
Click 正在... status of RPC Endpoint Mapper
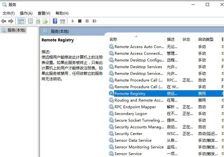188,107
